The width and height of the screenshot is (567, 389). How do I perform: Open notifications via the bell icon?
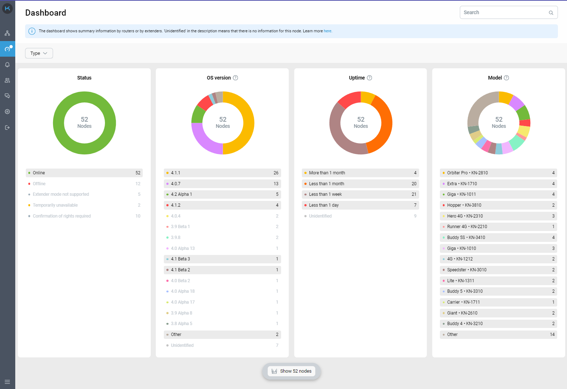(7, 64)
